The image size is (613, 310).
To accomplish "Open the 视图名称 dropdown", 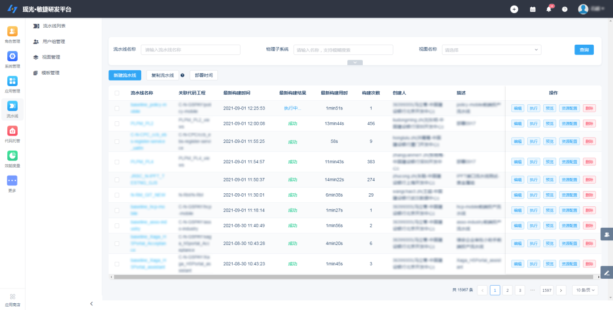I will (x=492, y=50).
